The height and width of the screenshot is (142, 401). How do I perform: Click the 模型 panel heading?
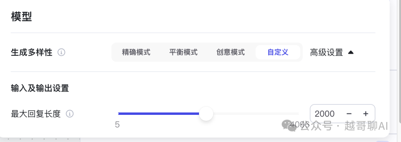[21, 17]
